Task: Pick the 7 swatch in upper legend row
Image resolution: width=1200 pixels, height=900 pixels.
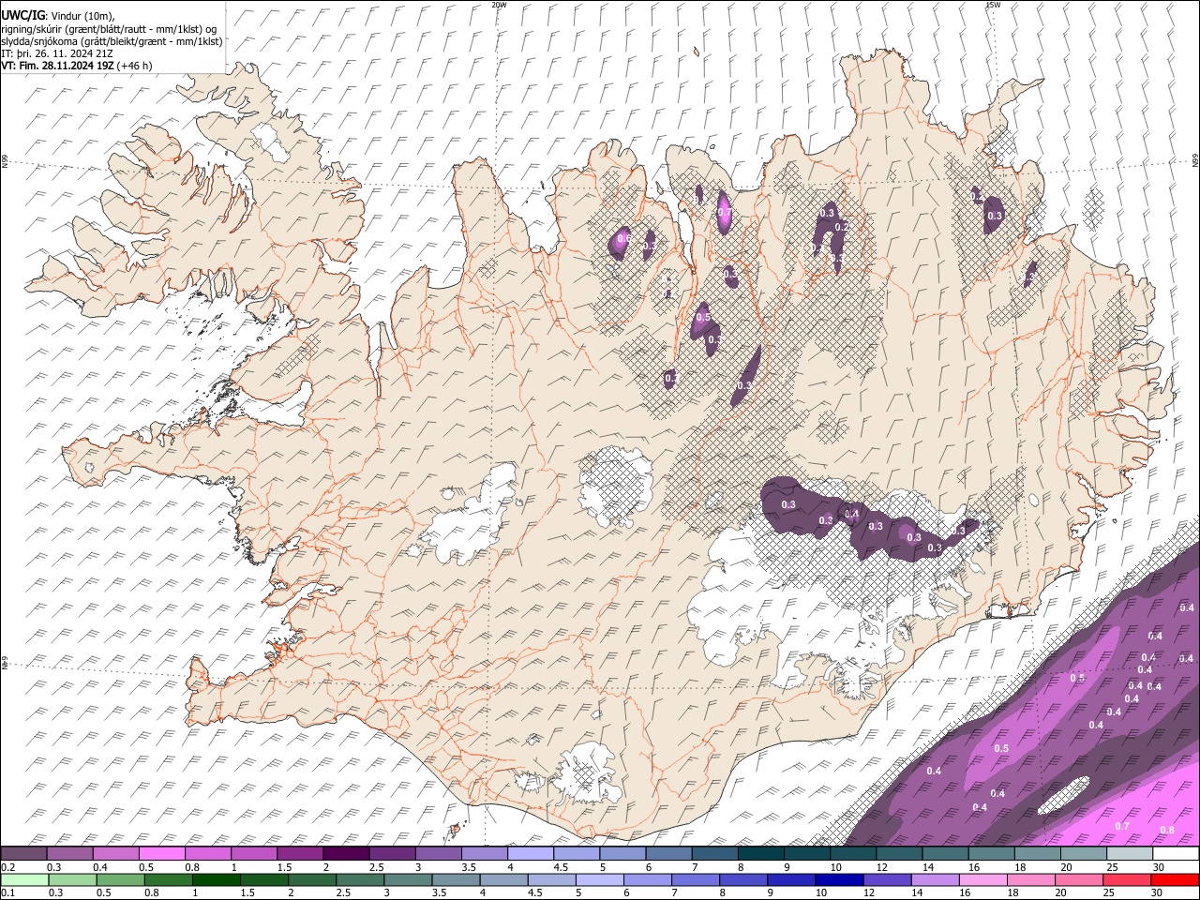Action: pos(714,854)
